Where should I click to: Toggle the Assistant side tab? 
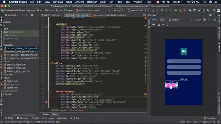pyautogui.click(x=219, y=33)
